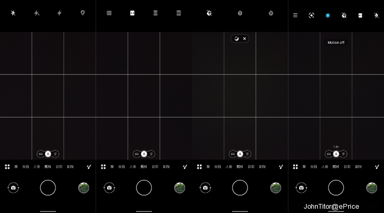Select the 3 second timer option
This screenshot has height=213, width=384.
240,13
